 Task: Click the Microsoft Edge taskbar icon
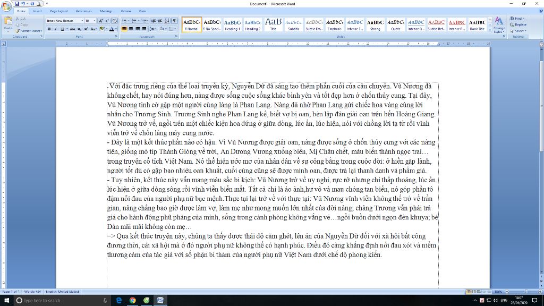coord(118,301)
